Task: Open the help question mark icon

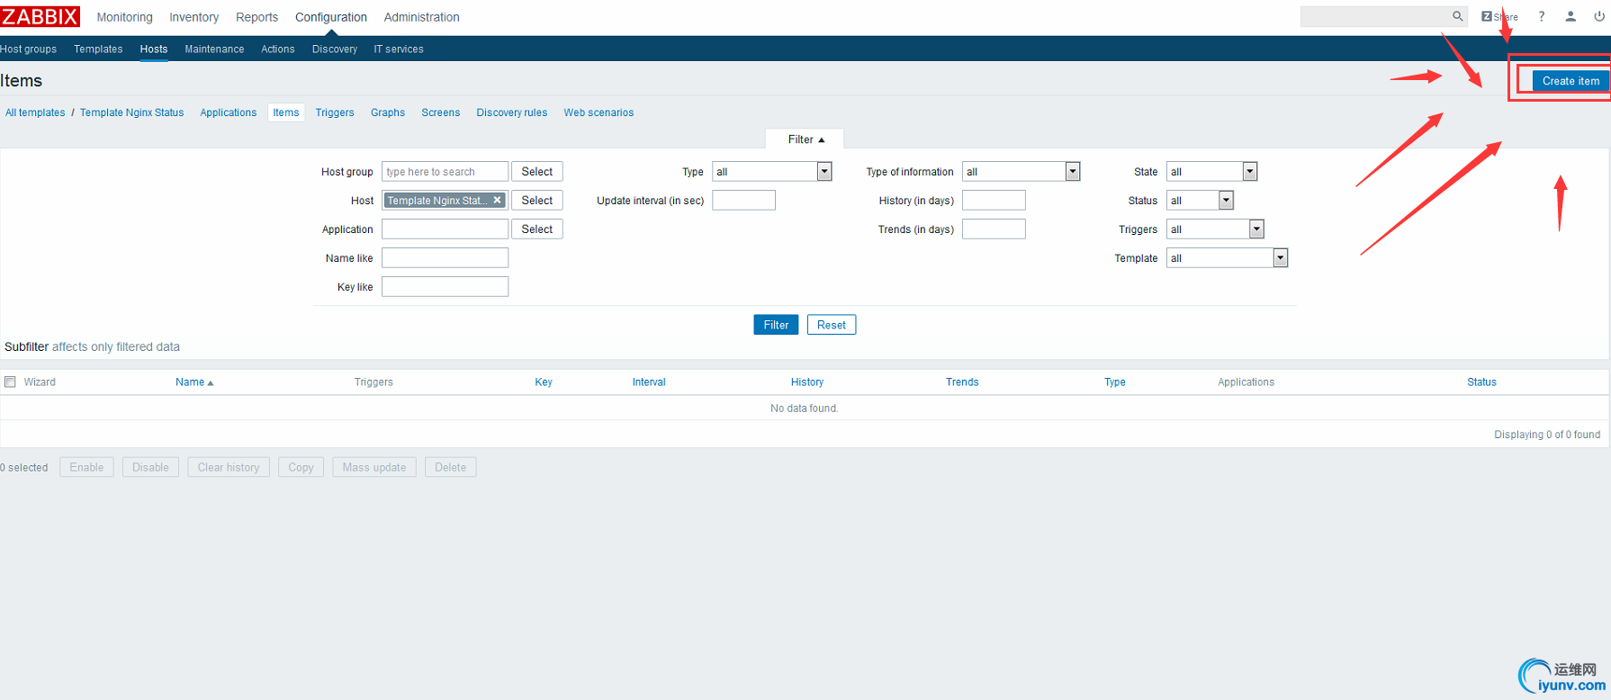Action: 1542,16
